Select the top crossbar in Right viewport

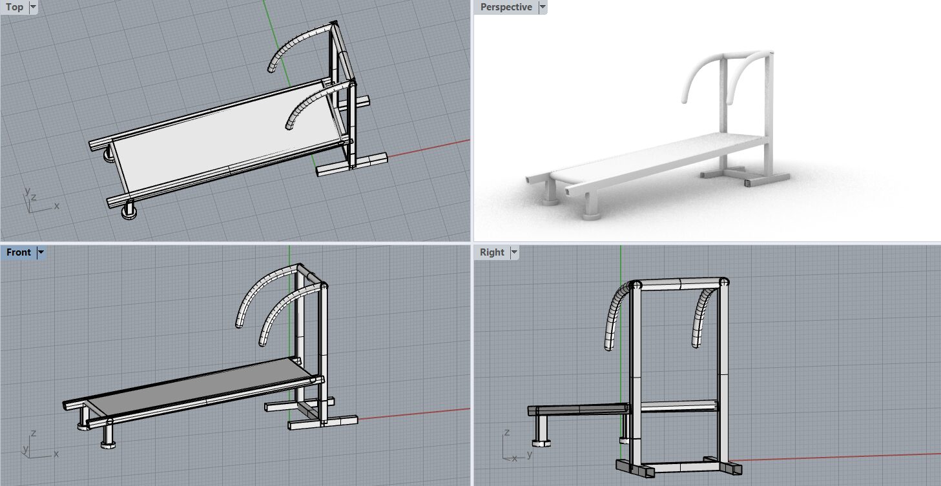[679, 283]
